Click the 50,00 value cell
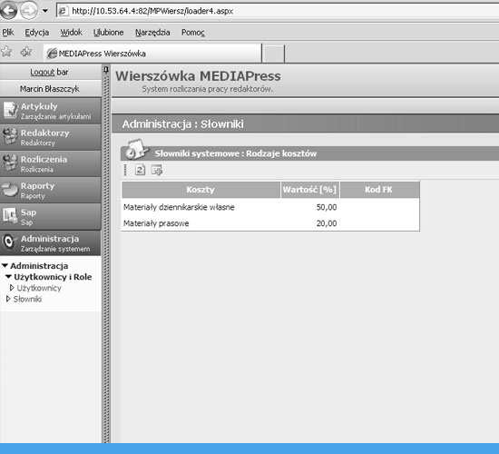Image resolution: width=499 pixels, height=454 pixels. (327, 207)
